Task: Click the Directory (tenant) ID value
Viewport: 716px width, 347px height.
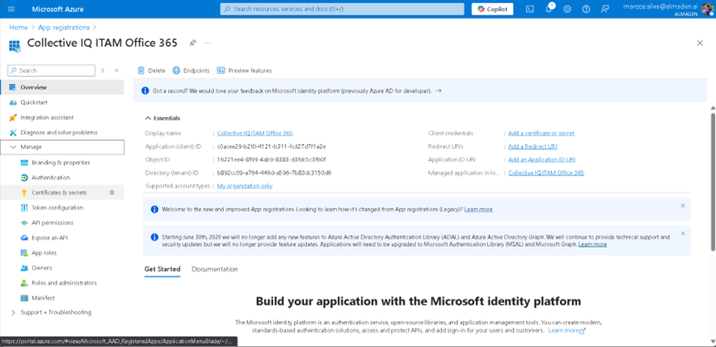Action: [274, 173]
